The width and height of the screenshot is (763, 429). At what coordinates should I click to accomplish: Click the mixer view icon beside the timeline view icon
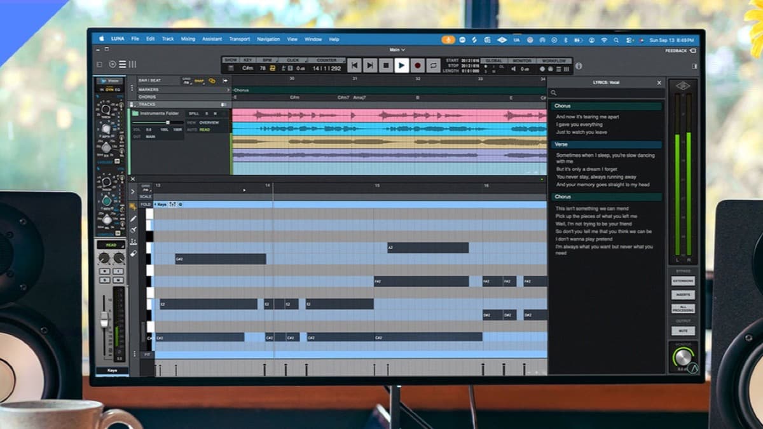click(133, 64)
